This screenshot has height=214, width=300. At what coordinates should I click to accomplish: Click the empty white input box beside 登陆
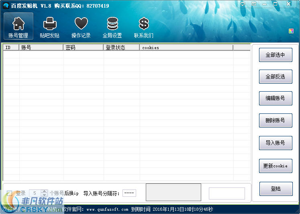227,193
